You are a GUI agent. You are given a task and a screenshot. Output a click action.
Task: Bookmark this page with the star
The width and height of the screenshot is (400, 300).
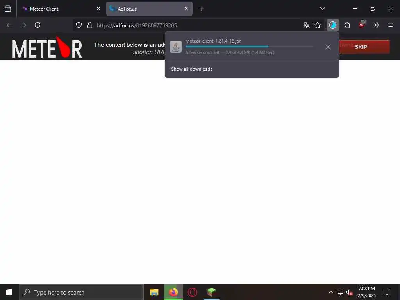[x=317, y=25]
